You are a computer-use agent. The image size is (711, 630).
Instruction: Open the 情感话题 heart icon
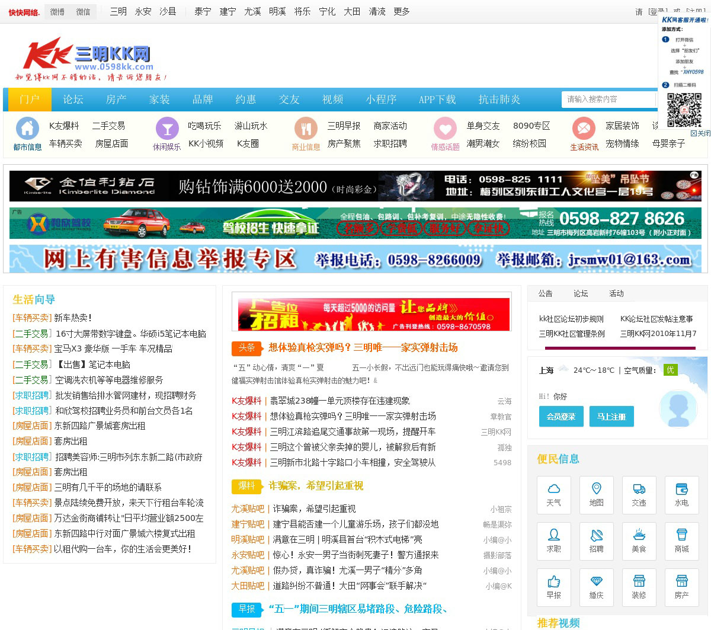445,129
